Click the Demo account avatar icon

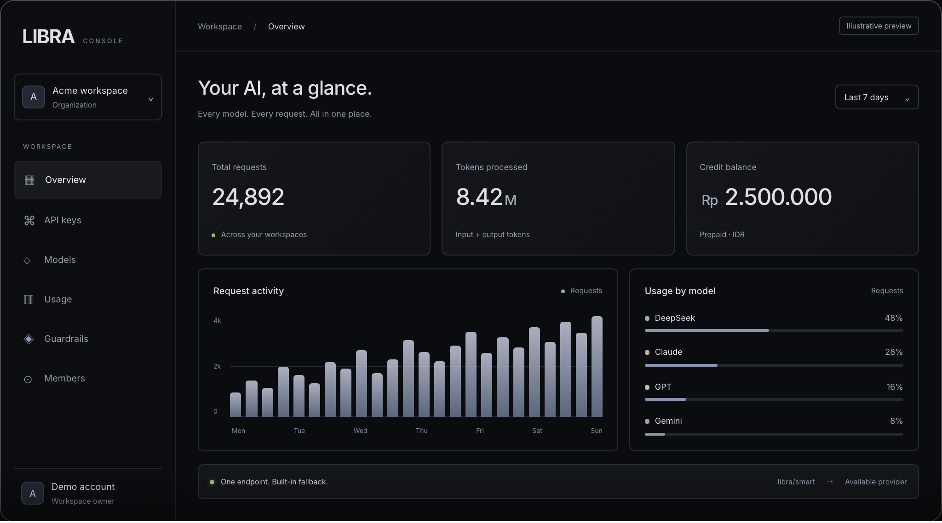[x=33, y=493]
